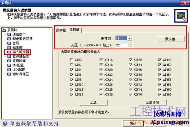Toggle the AIW54 checkbox
Screen dimensions: 190x127
click(160, 75)
